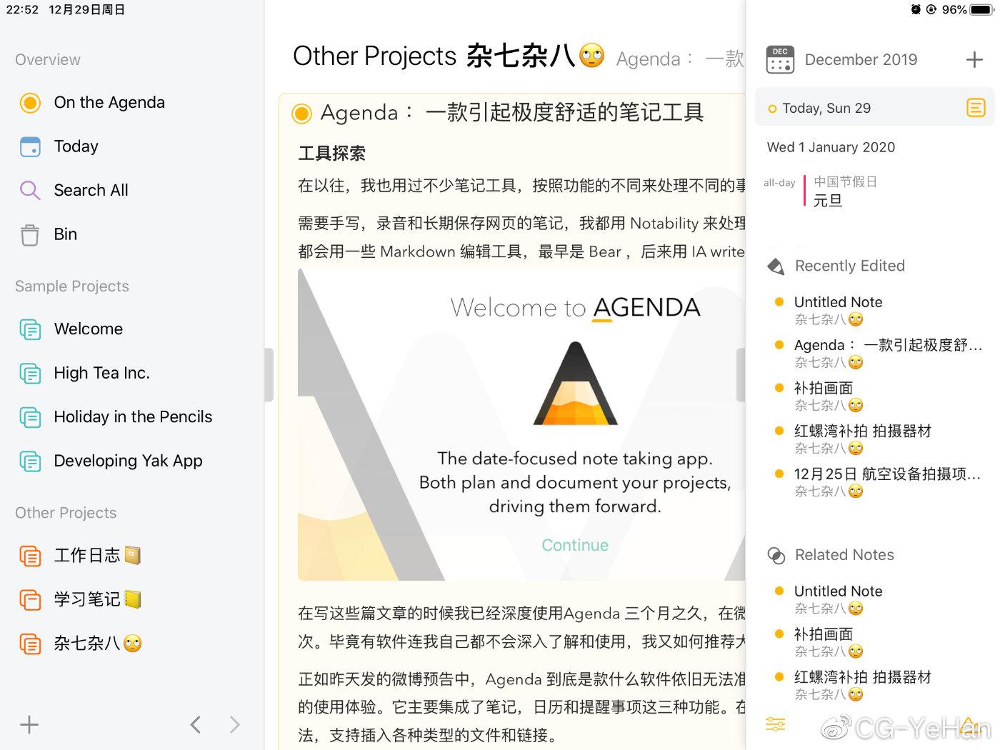Viewport: 1000px width, 750px height.
Task: Select the On the Agenda filter icon
Action: pos(30,103)
